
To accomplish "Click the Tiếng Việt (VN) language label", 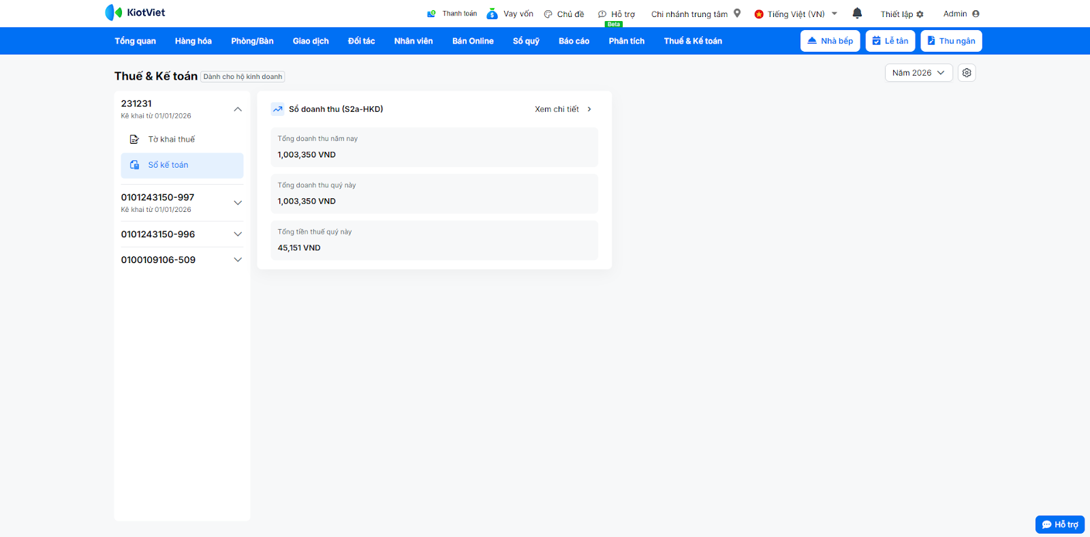I will click(796, 14).
